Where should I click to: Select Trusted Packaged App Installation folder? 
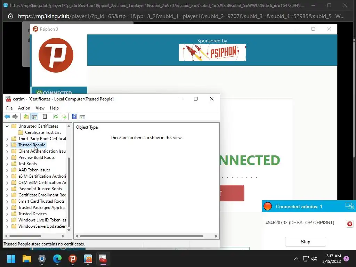point(42,208)
